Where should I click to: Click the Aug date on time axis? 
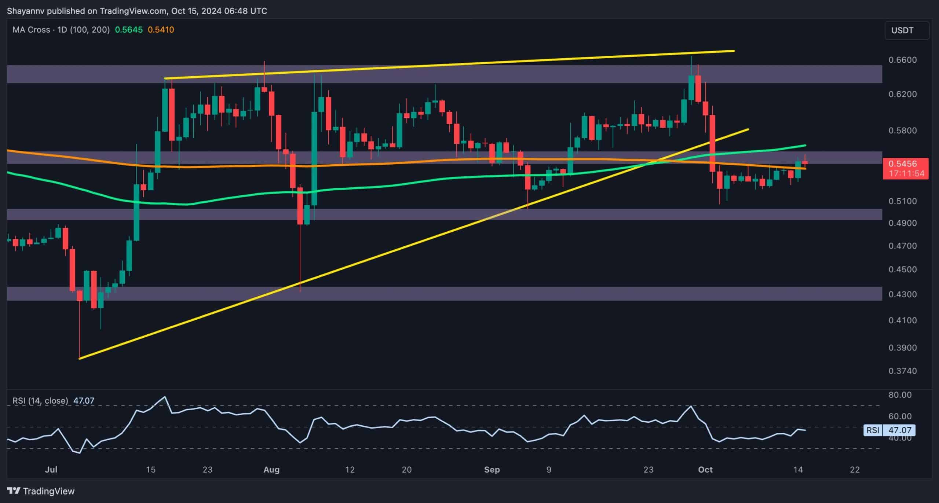pos(271,469)
